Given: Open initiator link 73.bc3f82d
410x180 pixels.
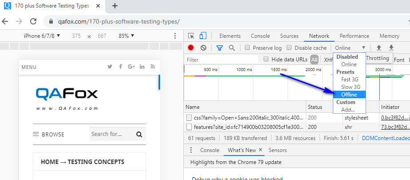Looking at the screenshot, I should (x=395, y=127).
